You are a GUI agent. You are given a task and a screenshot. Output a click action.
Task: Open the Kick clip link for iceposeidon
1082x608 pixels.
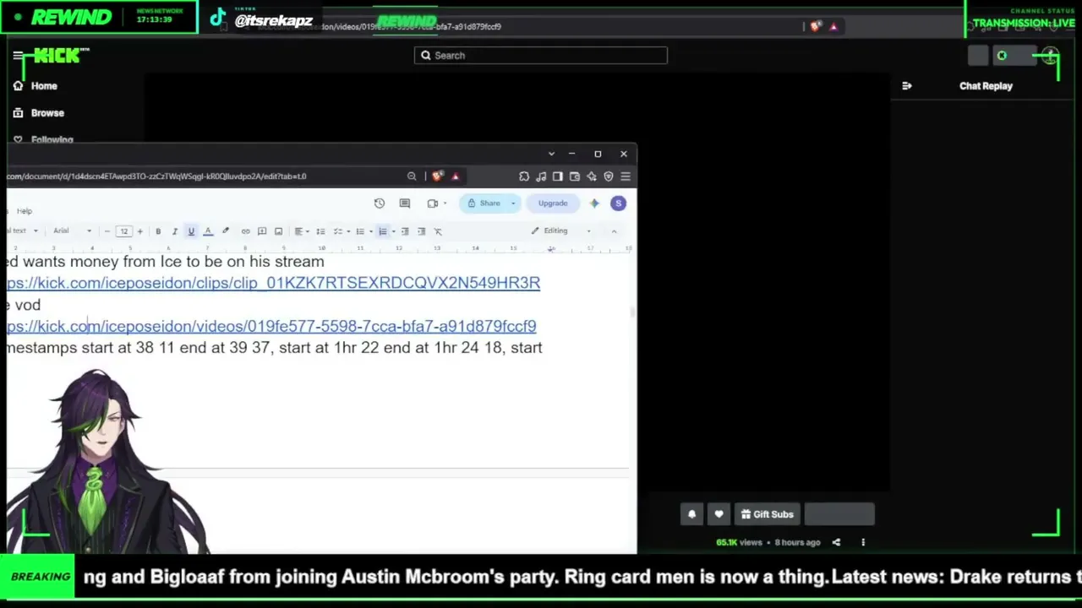point(273,283)
